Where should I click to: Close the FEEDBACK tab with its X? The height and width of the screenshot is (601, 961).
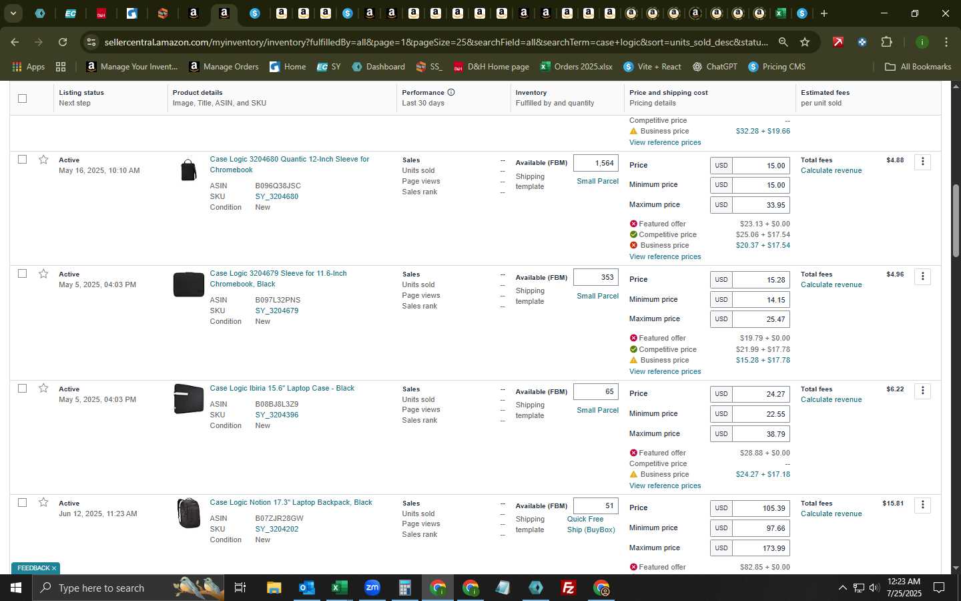click(54, 568)
